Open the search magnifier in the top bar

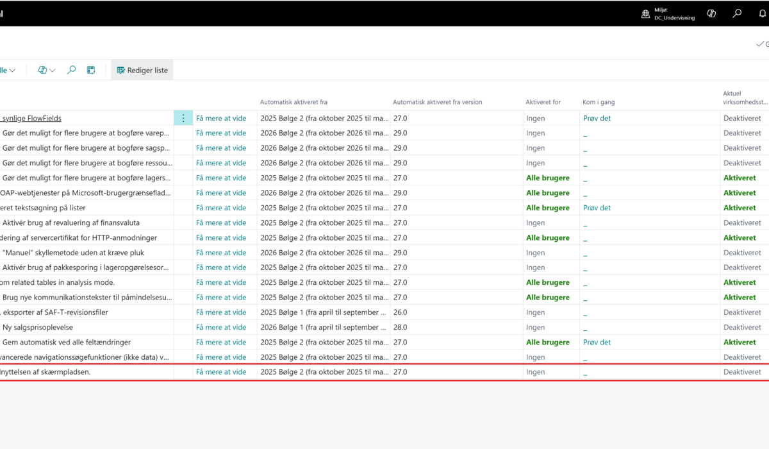(737, 13)
